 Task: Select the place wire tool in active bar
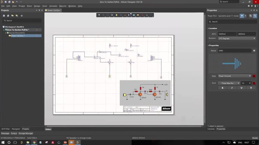121,15
